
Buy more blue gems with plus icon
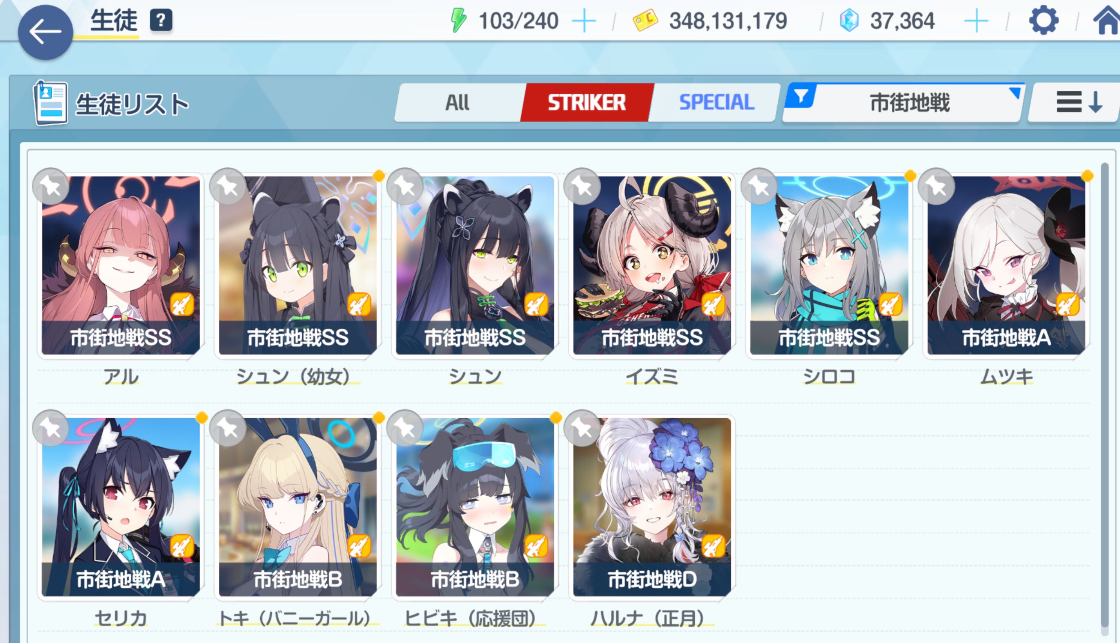[976, 21]
